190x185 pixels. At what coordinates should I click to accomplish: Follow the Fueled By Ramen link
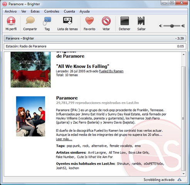click(111, 71)
